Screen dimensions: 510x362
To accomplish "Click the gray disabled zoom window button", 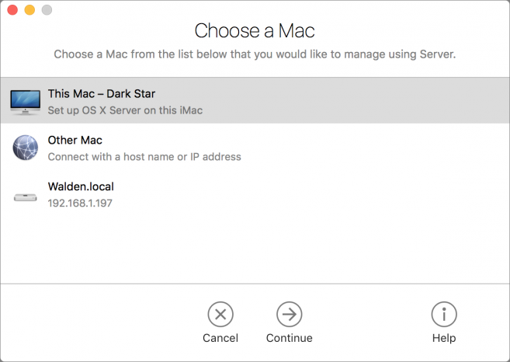I will (x=46, y=10).
